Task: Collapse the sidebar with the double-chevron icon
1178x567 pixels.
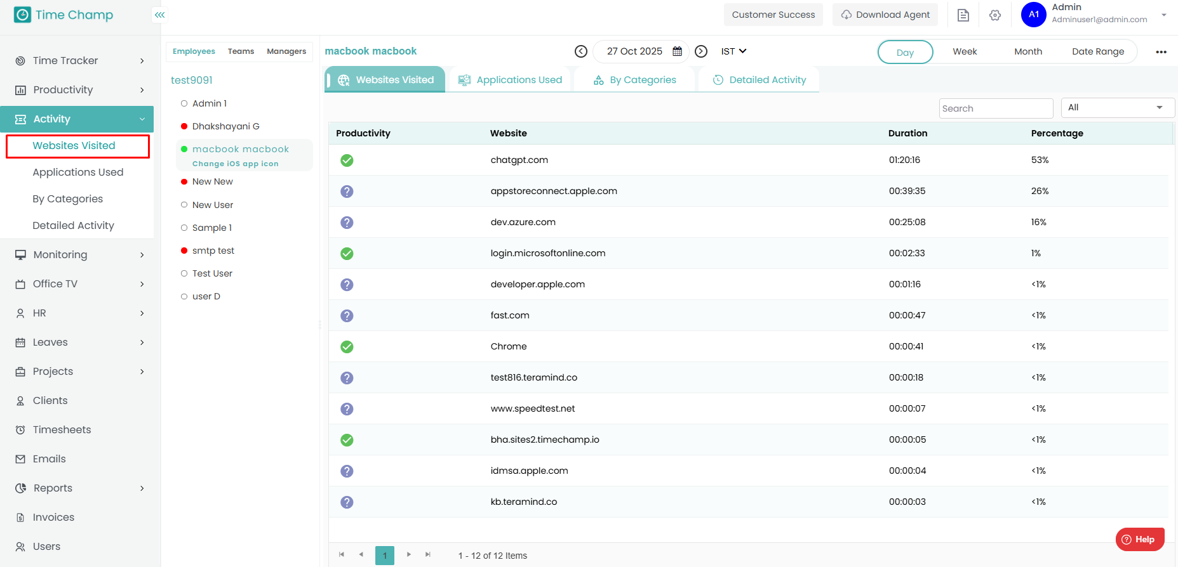Action: pos(160,15)
